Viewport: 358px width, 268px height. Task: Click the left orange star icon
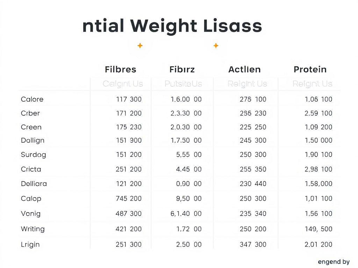140,46
